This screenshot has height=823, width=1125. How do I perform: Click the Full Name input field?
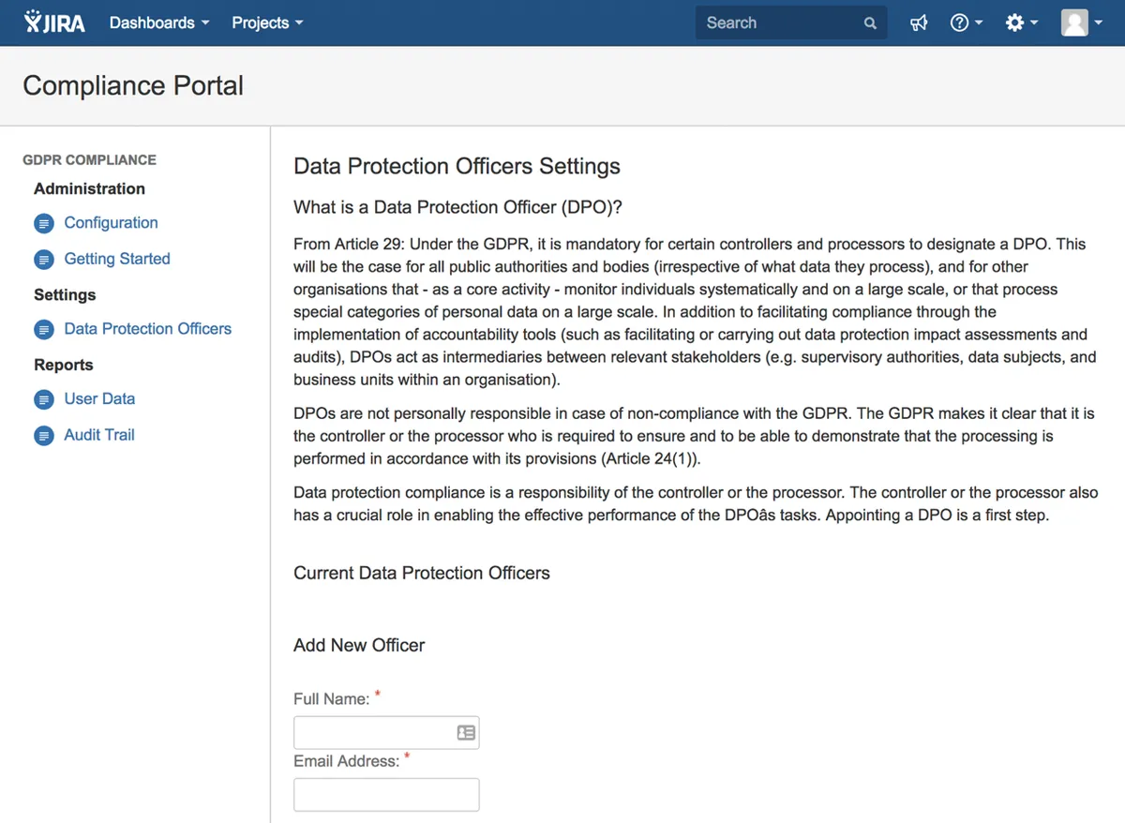(386, 733)
